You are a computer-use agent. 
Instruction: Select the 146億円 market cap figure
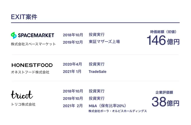click(x=163, y=40)
